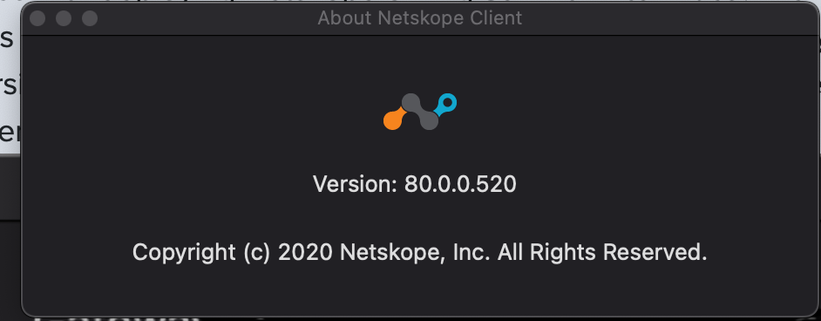
Task: Click the About Netskope Client window title
Action: (419, 18)
